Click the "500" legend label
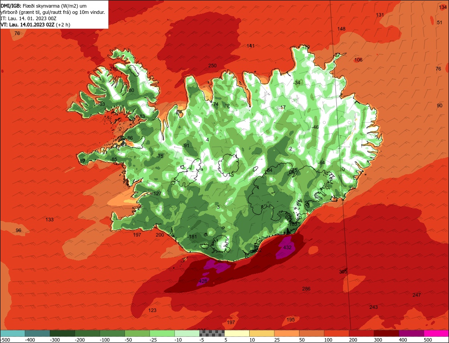 [428, 340]
